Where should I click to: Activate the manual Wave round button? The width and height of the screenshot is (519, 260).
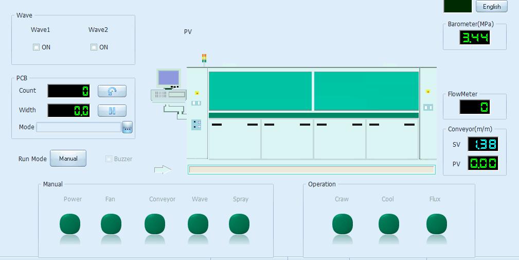(198, 224)
